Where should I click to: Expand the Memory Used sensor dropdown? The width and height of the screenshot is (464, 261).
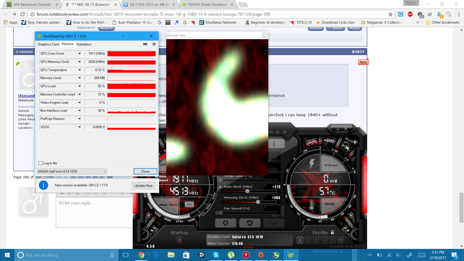tap(79, 78)
